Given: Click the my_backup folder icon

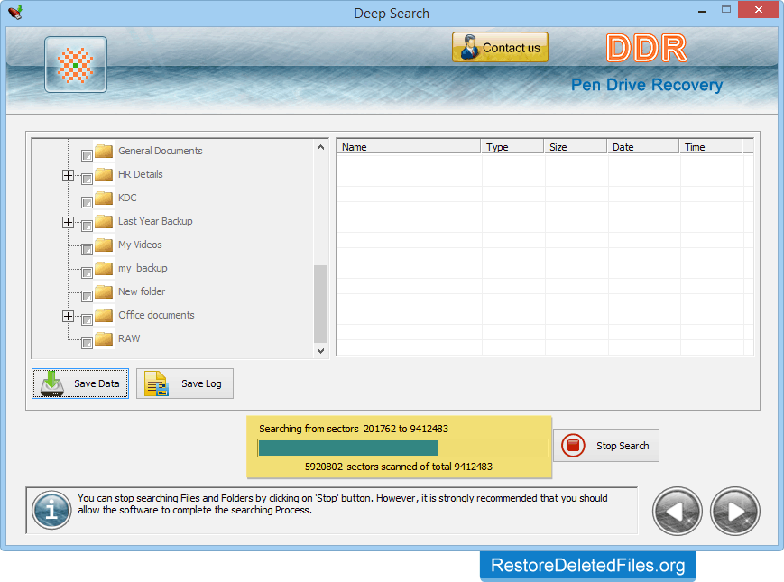Looking at the screenshot, I should tap(104, 268).
